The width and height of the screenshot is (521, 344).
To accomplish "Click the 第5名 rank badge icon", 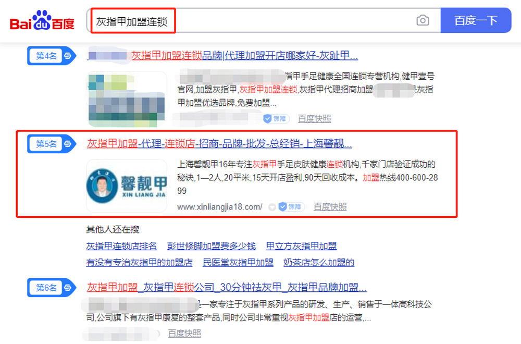I will tap(52, 144).
